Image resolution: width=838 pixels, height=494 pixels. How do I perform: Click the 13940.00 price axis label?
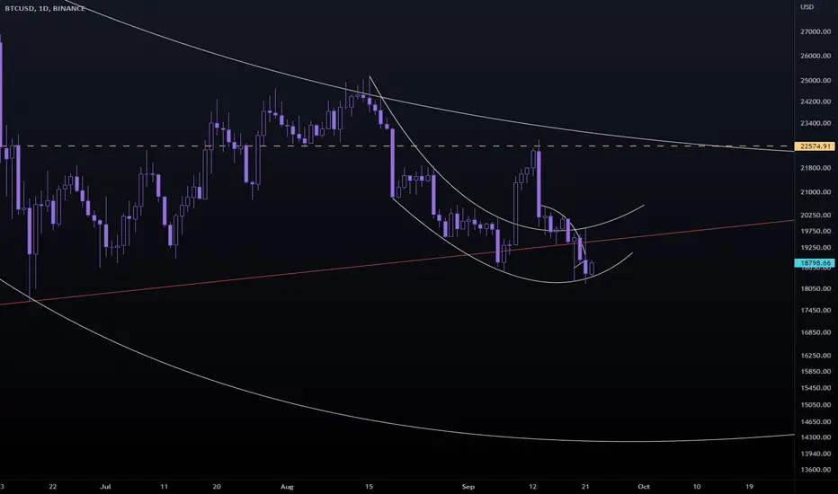tap(816, 454)
